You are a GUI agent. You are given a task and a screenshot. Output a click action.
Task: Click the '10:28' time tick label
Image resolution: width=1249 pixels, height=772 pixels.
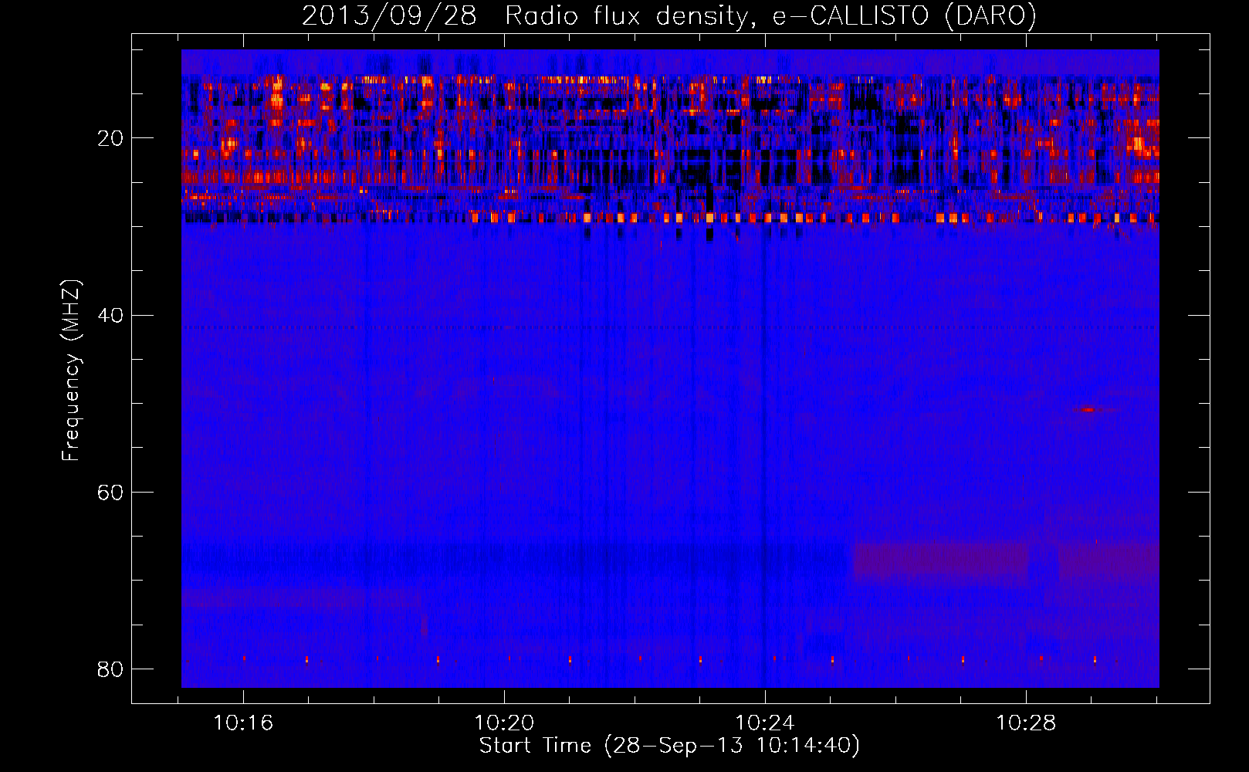(1026, 723)
